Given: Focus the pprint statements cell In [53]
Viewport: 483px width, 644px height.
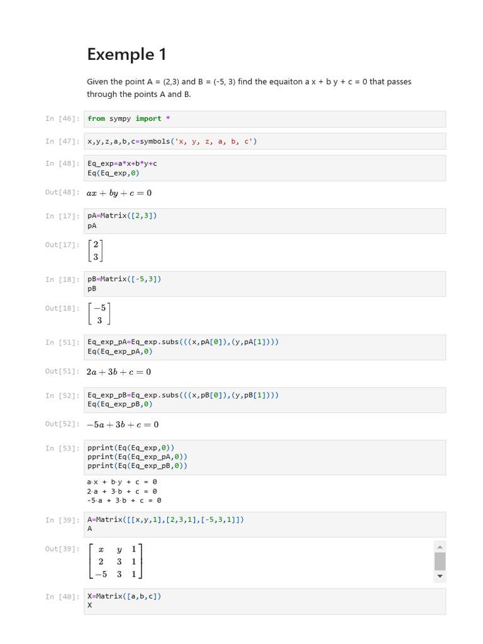Looking at the screenshot, I should point(265,457).
